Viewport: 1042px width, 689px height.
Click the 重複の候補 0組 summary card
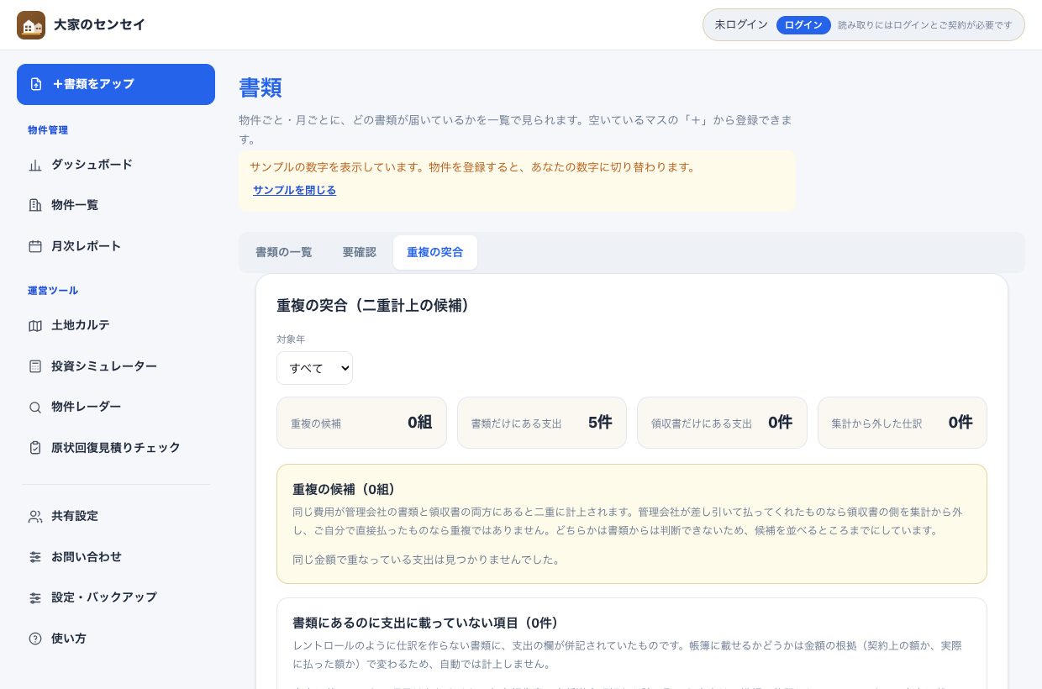point(361,423)
